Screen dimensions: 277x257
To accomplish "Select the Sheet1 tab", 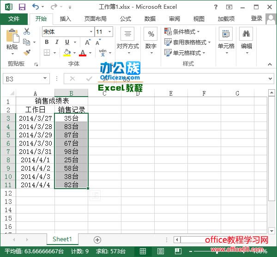I will point(62,239).
